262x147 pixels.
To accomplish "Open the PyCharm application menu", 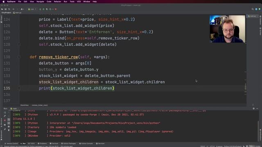I will [11, 2].
